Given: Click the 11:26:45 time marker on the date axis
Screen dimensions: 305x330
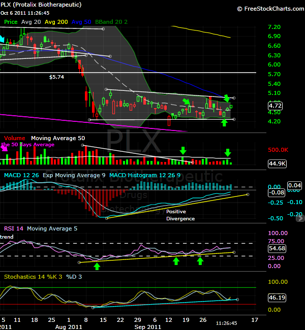Looking at the screenshot, I should pos(226,323).
